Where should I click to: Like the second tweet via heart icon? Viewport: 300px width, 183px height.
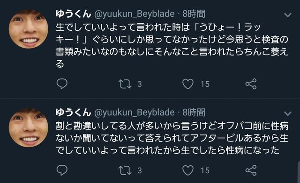pos(188,170)
